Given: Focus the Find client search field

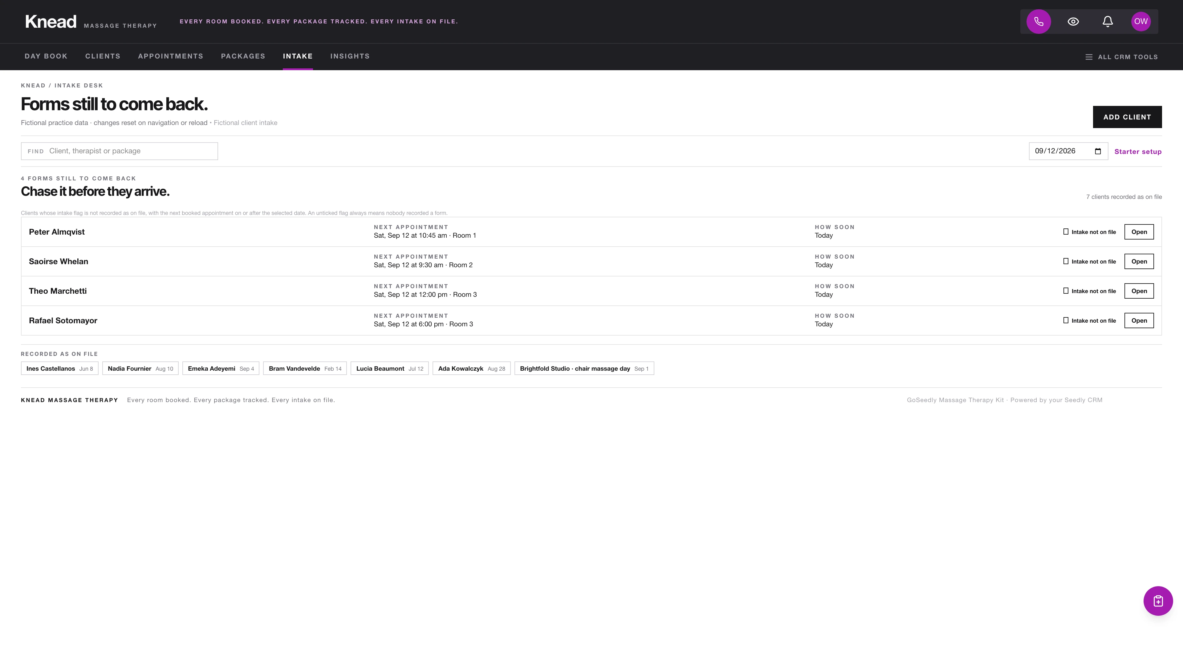Looking at the screenshot, I should click(x=120, y=151).
